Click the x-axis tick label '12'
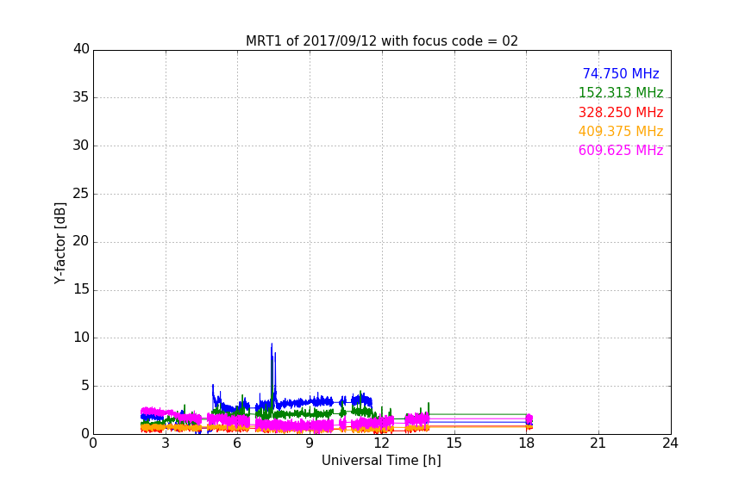Screen dimensions: 745x496 coord(382,443)
